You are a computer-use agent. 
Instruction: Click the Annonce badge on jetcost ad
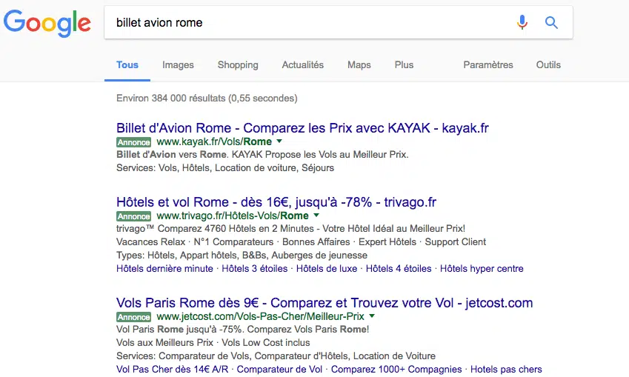[133, 317]
